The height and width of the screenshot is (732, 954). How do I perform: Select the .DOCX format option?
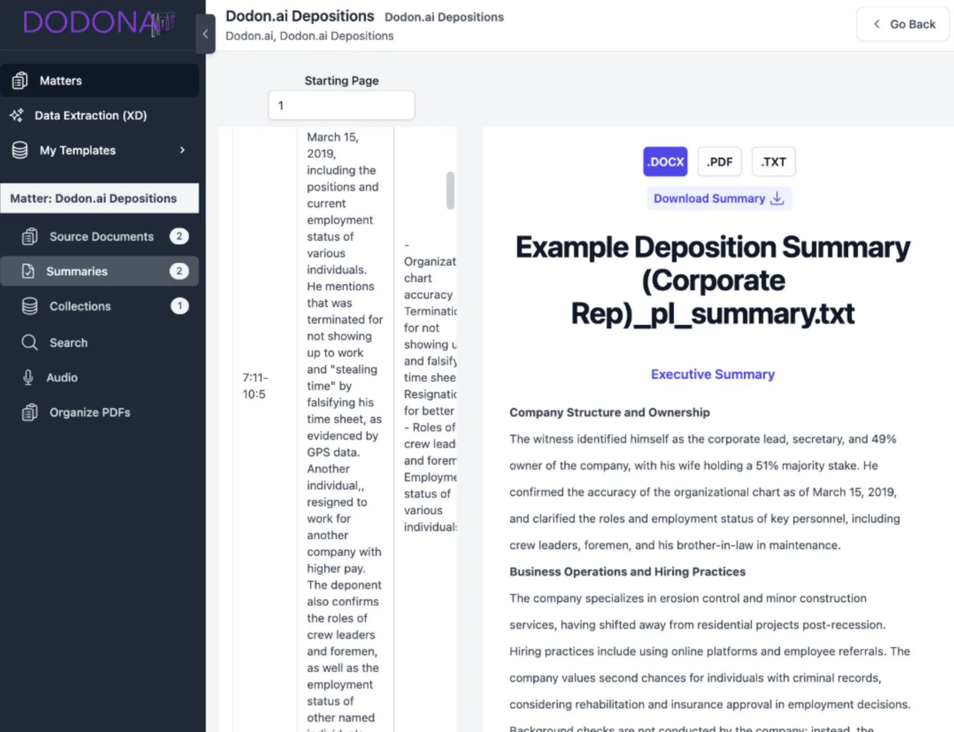(x=665, y=162)
